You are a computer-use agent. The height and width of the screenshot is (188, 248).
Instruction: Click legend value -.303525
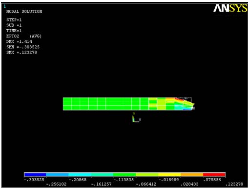click(34, 180)
